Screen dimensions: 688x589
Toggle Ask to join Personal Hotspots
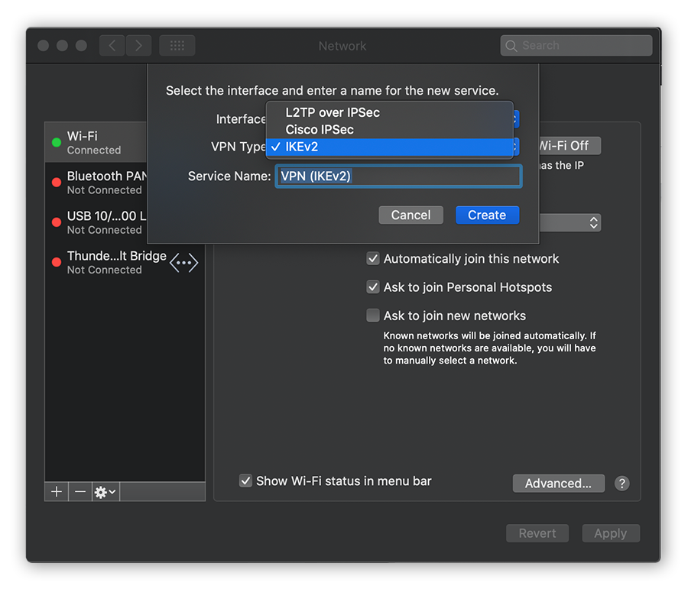pos(373,287)
